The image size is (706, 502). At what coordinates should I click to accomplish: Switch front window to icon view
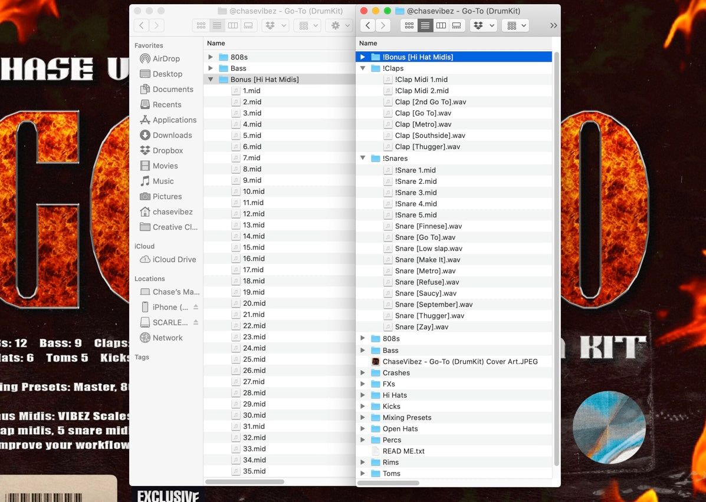coord(409,25)
